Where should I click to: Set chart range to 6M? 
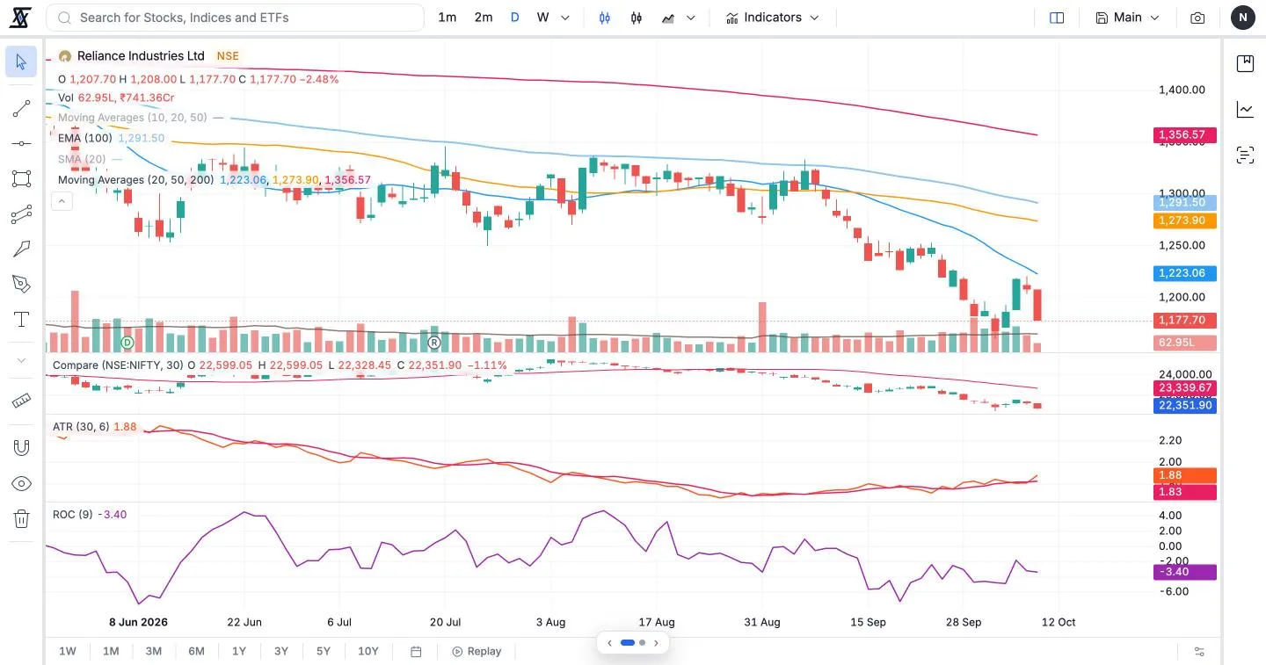[x=196, y=651]
